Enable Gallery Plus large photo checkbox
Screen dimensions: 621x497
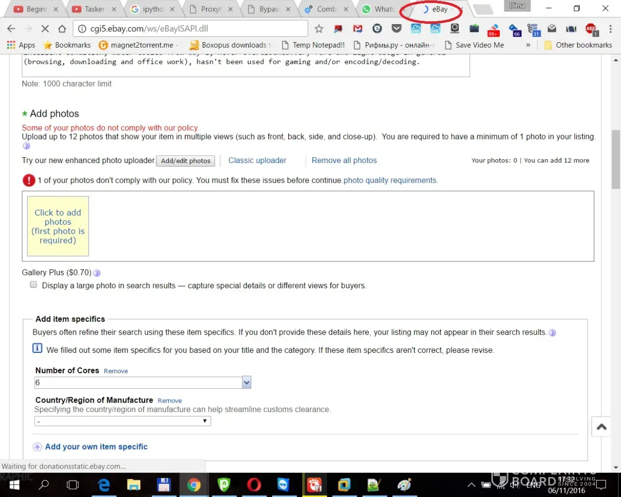coord(33,285)
